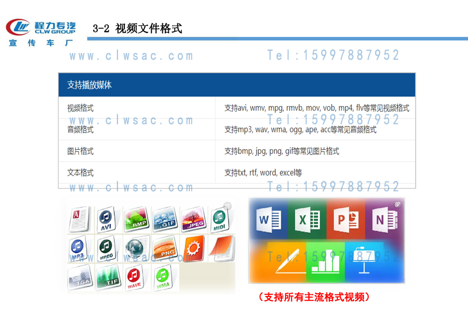
Task: Select the WAVE audio file icon
Action: tap(134, 278)
